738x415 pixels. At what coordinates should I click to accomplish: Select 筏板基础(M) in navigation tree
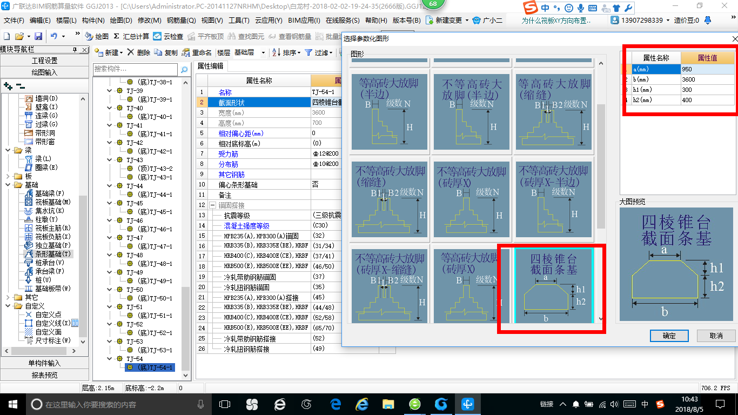(48, 202)
